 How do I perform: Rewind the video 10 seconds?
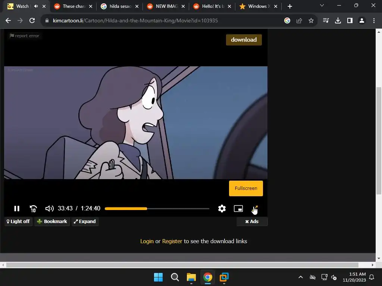click(33, 209)
